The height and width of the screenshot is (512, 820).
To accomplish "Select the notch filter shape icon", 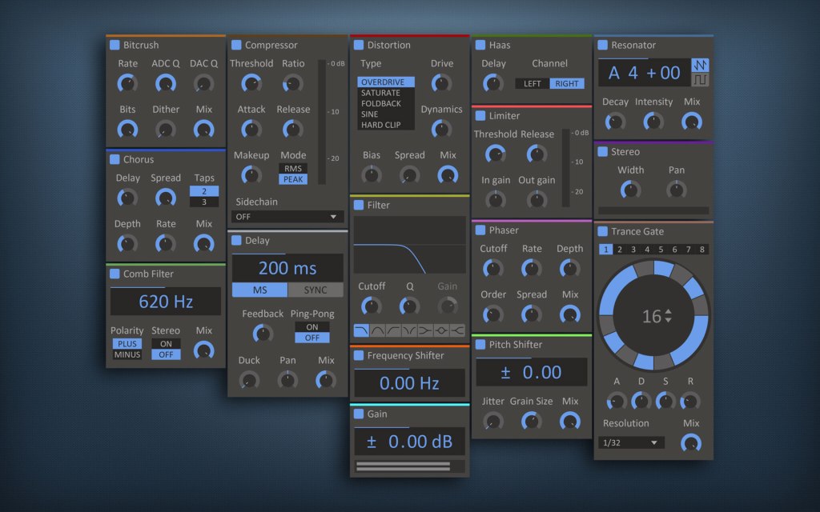I will [x=409, y=330].
